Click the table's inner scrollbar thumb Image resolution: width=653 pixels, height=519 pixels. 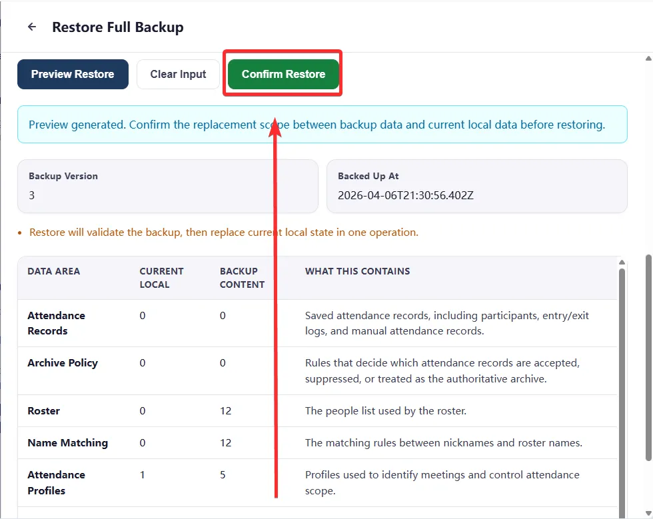(622, 392)
